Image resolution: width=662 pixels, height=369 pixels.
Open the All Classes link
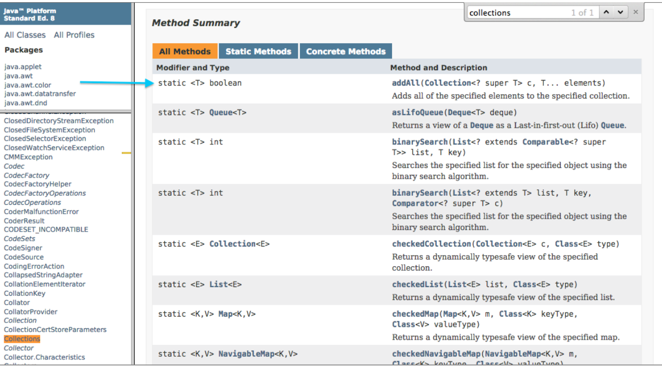25,35
